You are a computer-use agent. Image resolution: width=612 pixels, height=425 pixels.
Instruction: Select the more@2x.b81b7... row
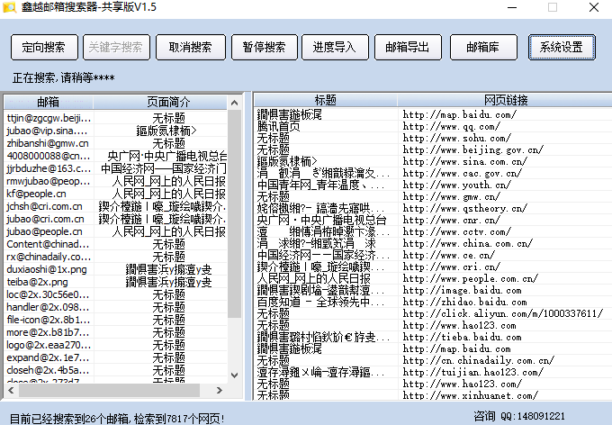click(115, 332)
